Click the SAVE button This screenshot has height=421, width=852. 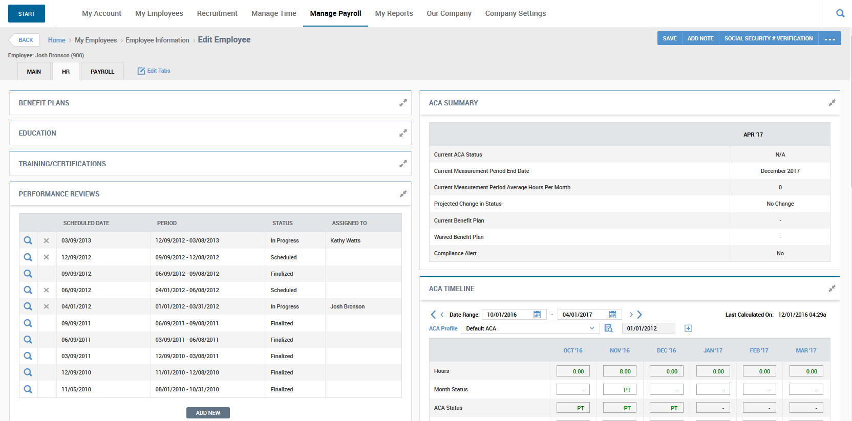(669, 38)
